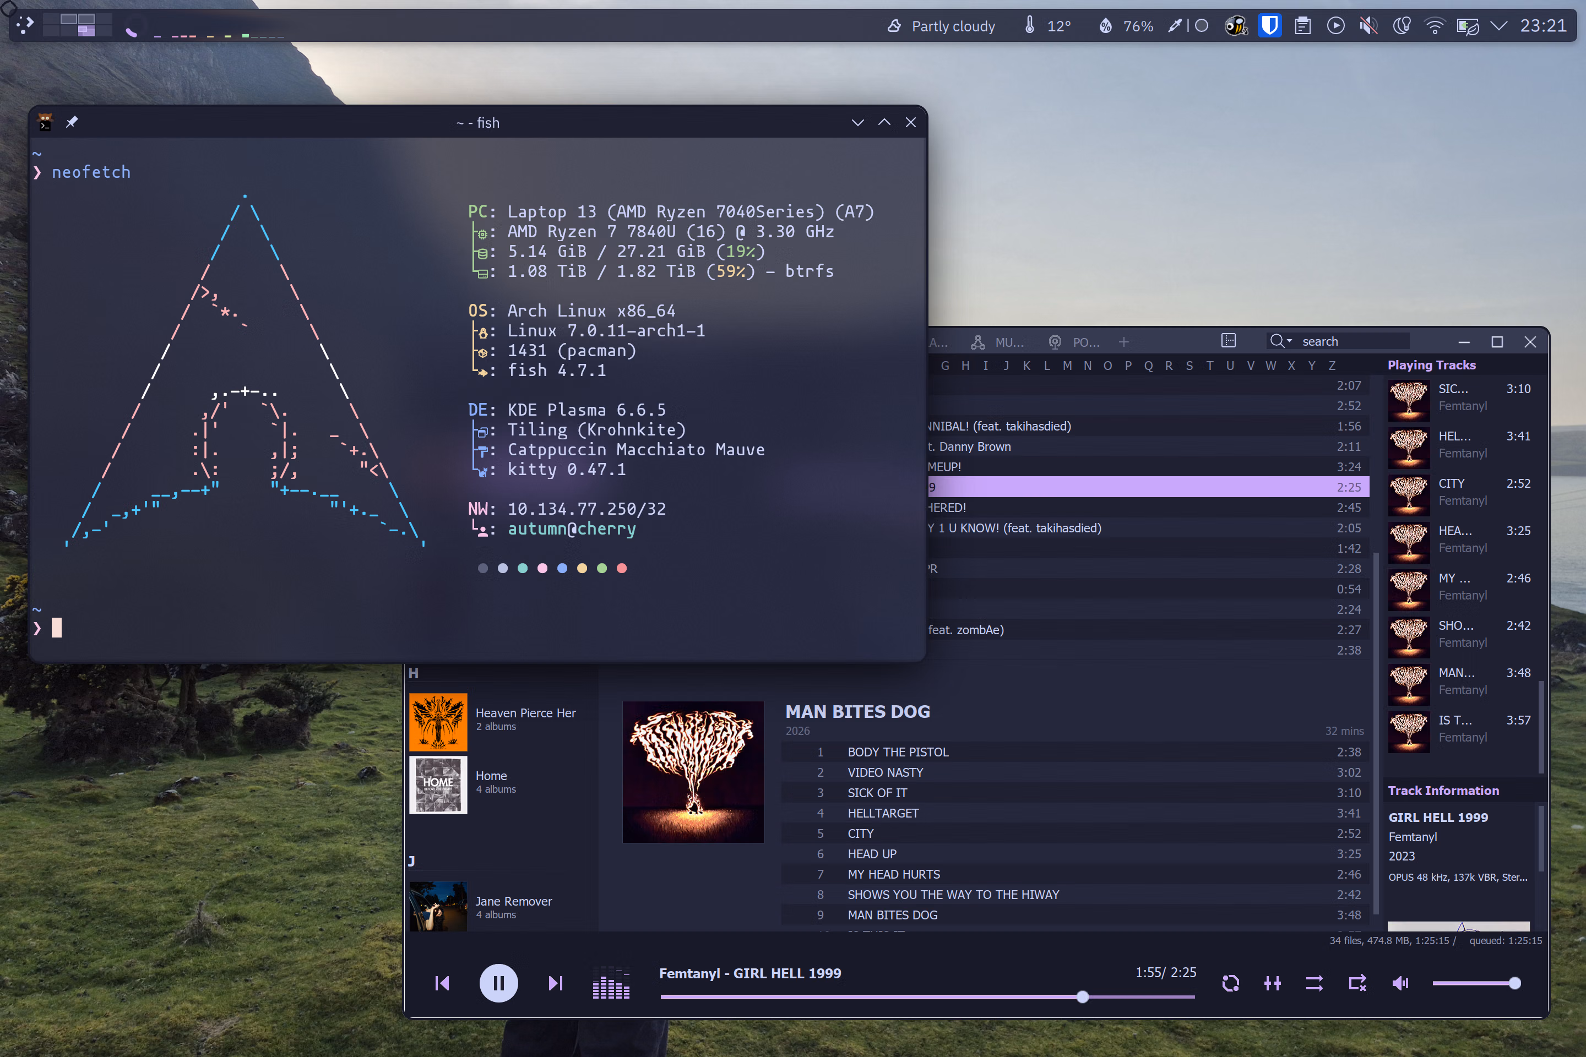
Task: Open power and battery tray icon
Action: [x=1467, y=26]
